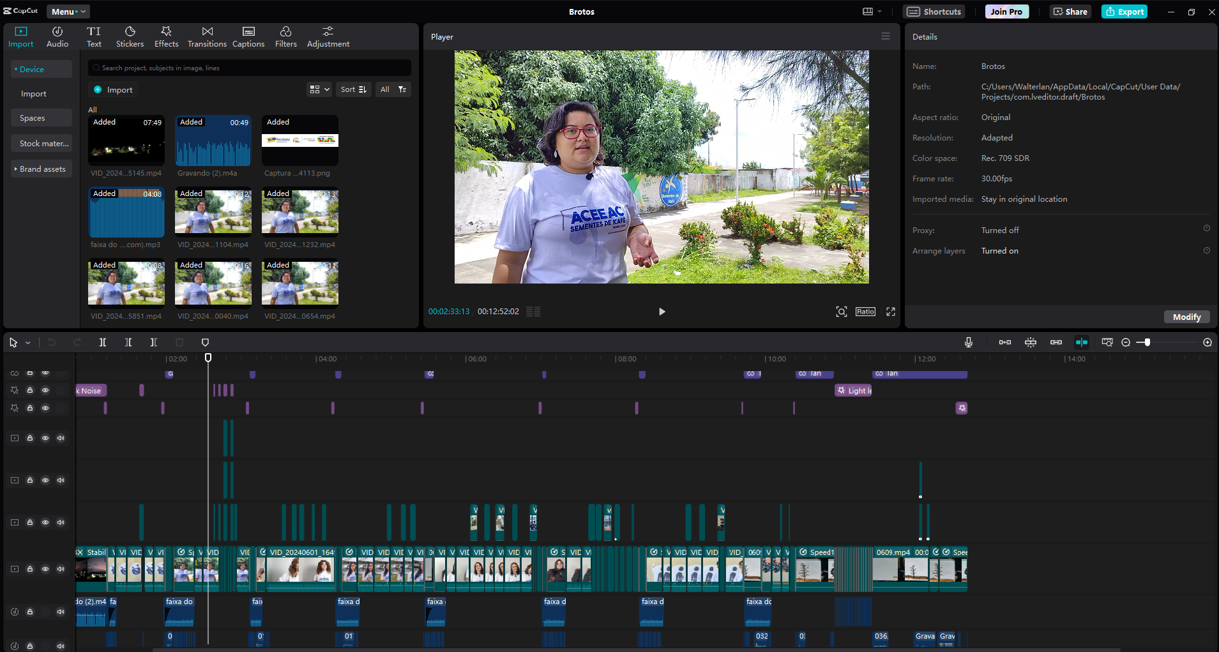Open the media view mode dropdown
Screen dimensions: 1219x652
pos(319,89)
